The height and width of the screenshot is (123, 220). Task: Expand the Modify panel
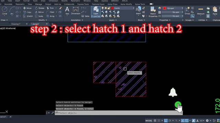[x=43, y=20]
